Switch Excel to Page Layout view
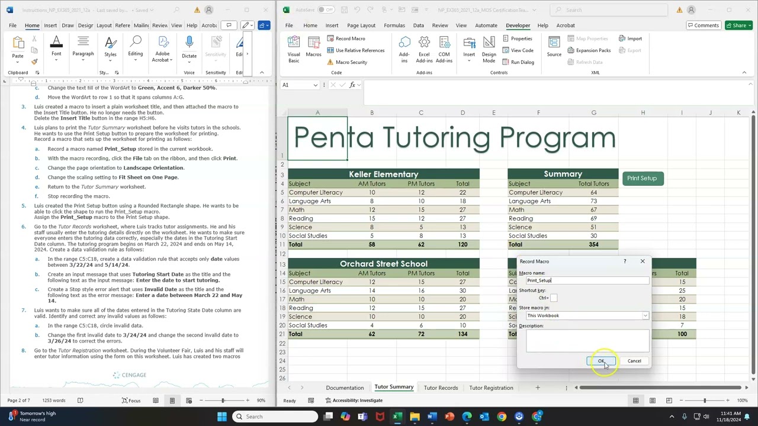This screenshot has width=758, height=426. point(653,401)
